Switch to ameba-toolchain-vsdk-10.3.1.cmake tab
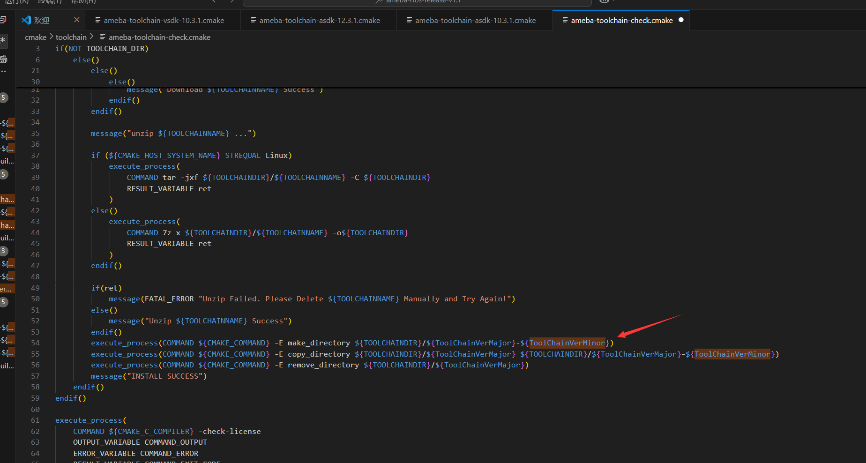Viewport: 866px width, 463px height. 164,20
